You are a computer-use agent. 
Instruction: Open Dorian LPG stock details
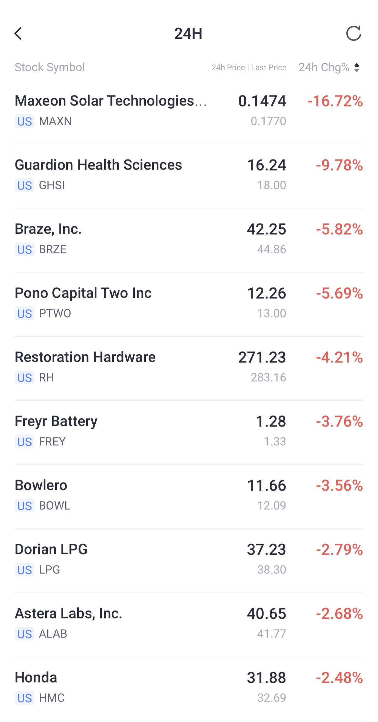(51, 550)
